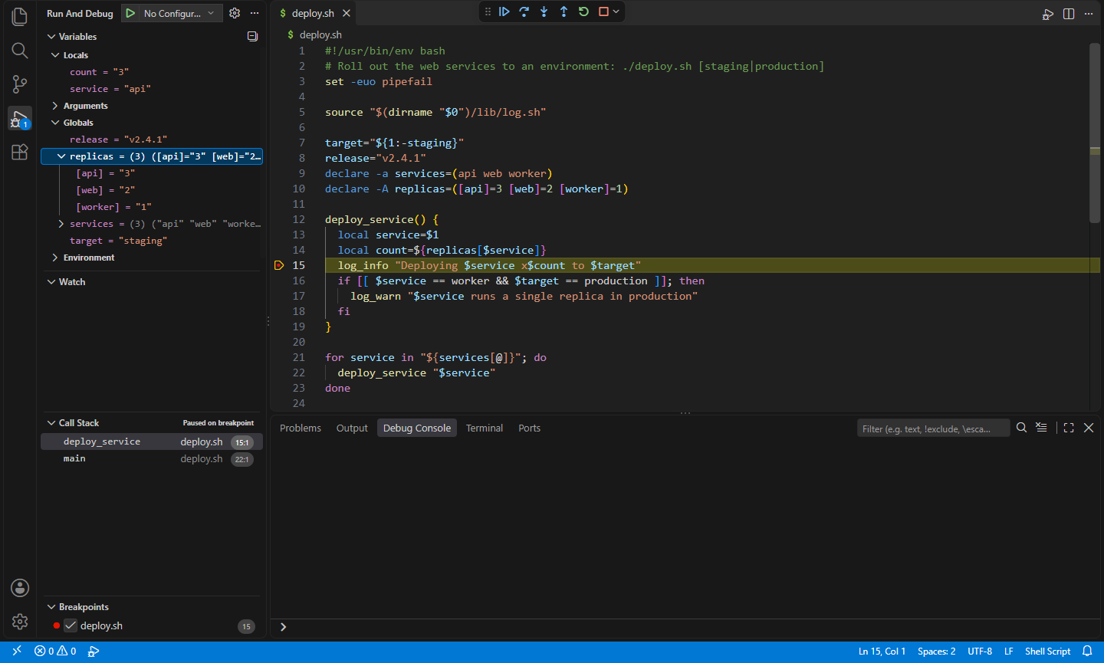Image resolution: width=1104 pixels, height=663 pixels.
Task: Restart the debug session
Action: pyautogui.click(x=584, y=11)
